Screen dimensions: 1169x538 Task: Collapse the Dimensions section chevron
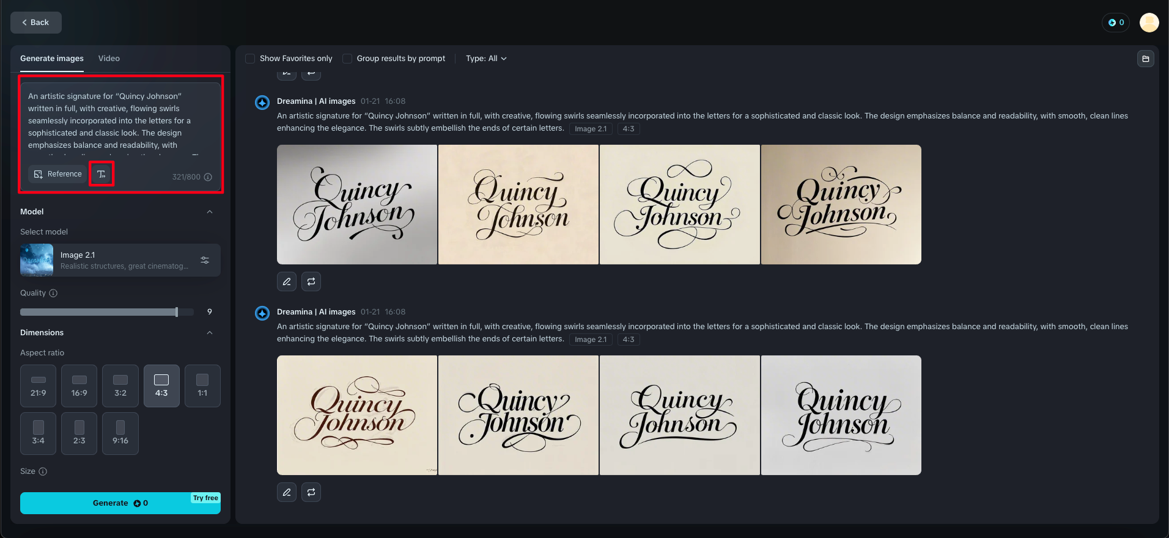[x=210, y=333]
